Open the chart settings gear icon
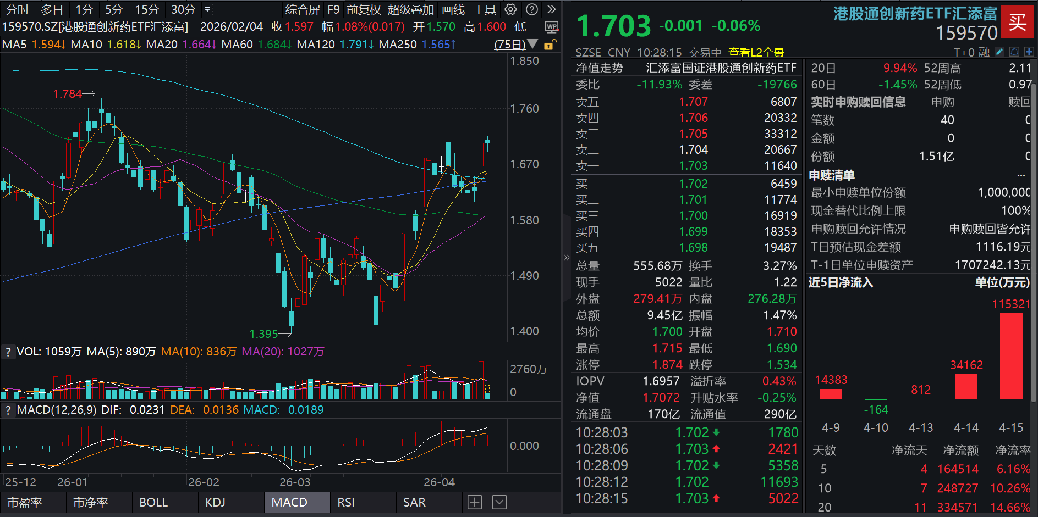The image size is (1038, 517). (510, 9)
